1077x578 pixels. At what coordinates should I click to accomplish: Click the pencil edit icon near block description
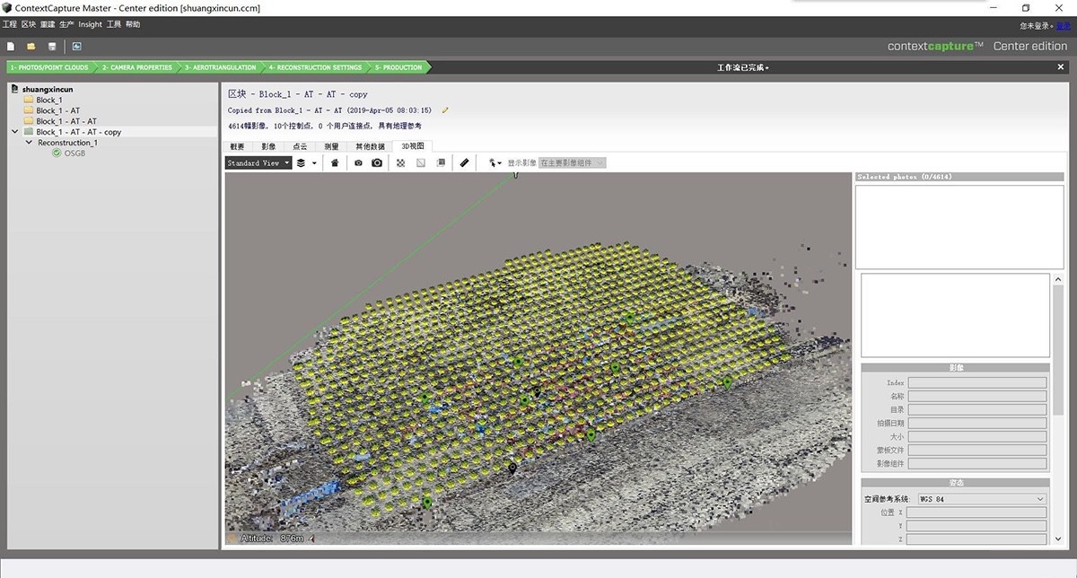[444, 109]
